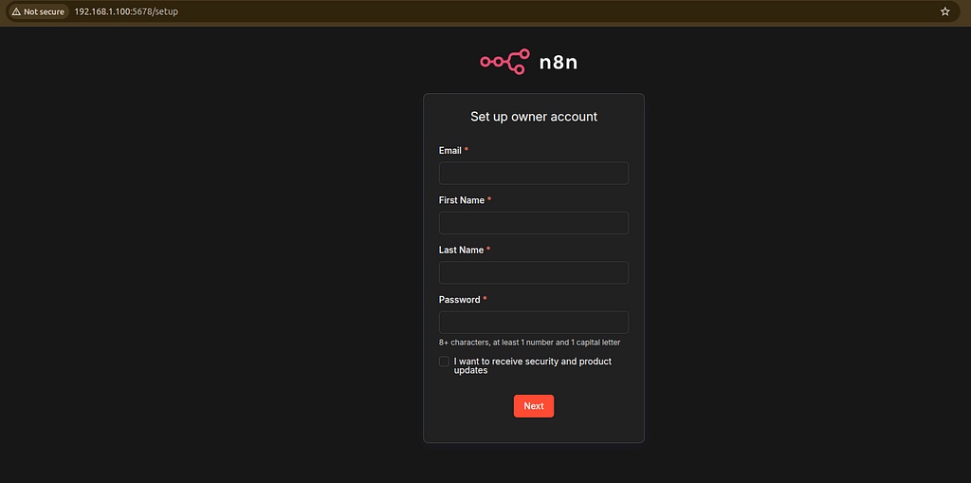Image resolution: width=971 pixels, height=483 pixels.
Task: Focus the Last Name input field
Action: [x=534, y=272]
